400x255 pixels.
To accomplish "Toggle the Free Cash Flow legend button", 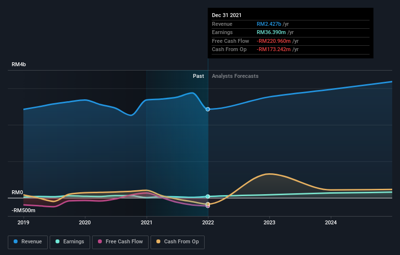I will 120,242.
